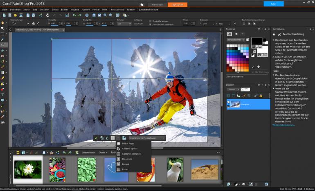Image resolution: width=315 pixels, height=191 pixels.
Task: Open the Einheiten units dropdown
Action: (x=124, y=24)
